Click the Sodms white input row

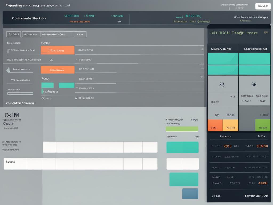pyautogui.click(x=80, y=164)
